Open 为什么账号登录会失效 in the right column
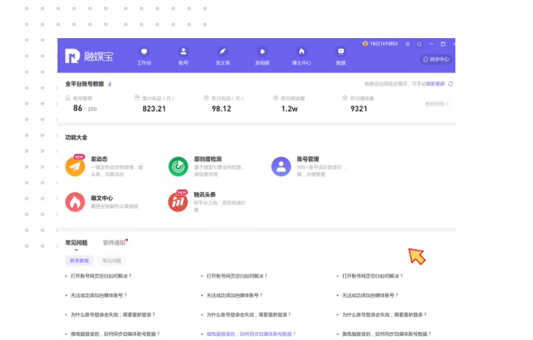Image resolution: width=533 pixels, height=340 pixels. [384, 315]
